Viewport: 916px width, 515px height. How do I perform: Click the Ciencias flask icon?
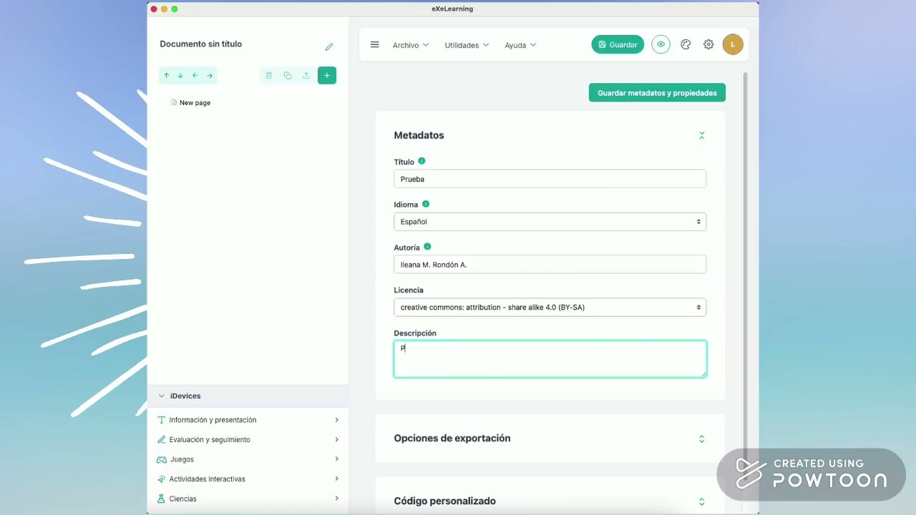[162, 499]
